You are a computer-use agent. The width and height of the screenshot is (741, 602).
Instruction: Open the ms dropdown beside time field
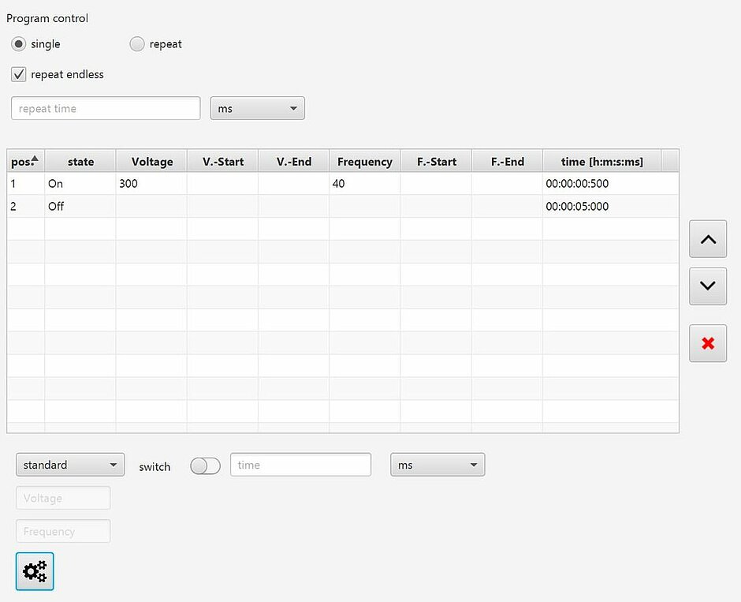(x=438, y=466)
